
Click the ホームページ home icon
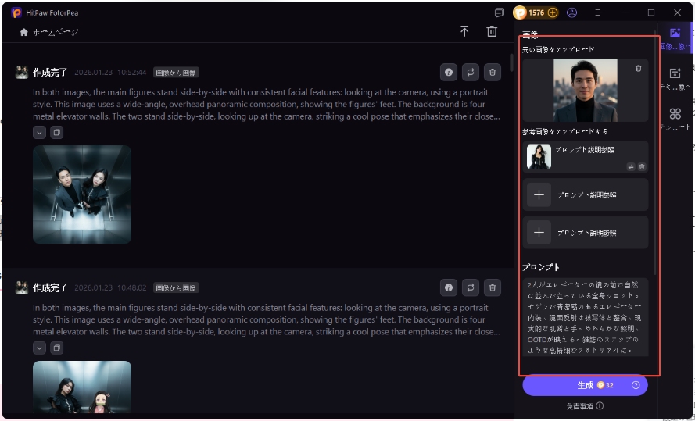(x=24, y=32)
